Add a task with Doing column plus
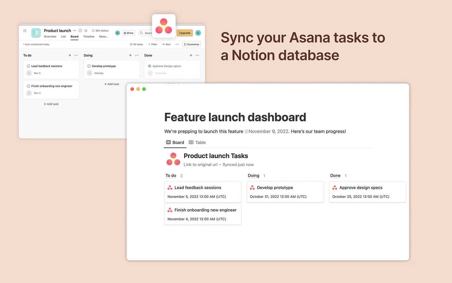Image resolution: width=452 pixels, height=283 pixels. click(130, 55)
